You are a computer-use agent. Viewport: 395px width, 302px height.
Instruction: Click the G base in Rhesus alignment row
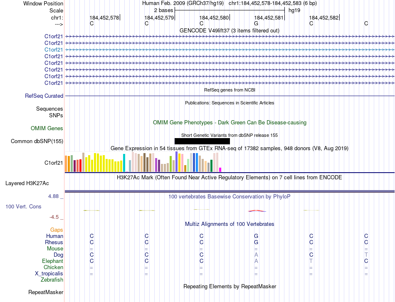point(256,242)
